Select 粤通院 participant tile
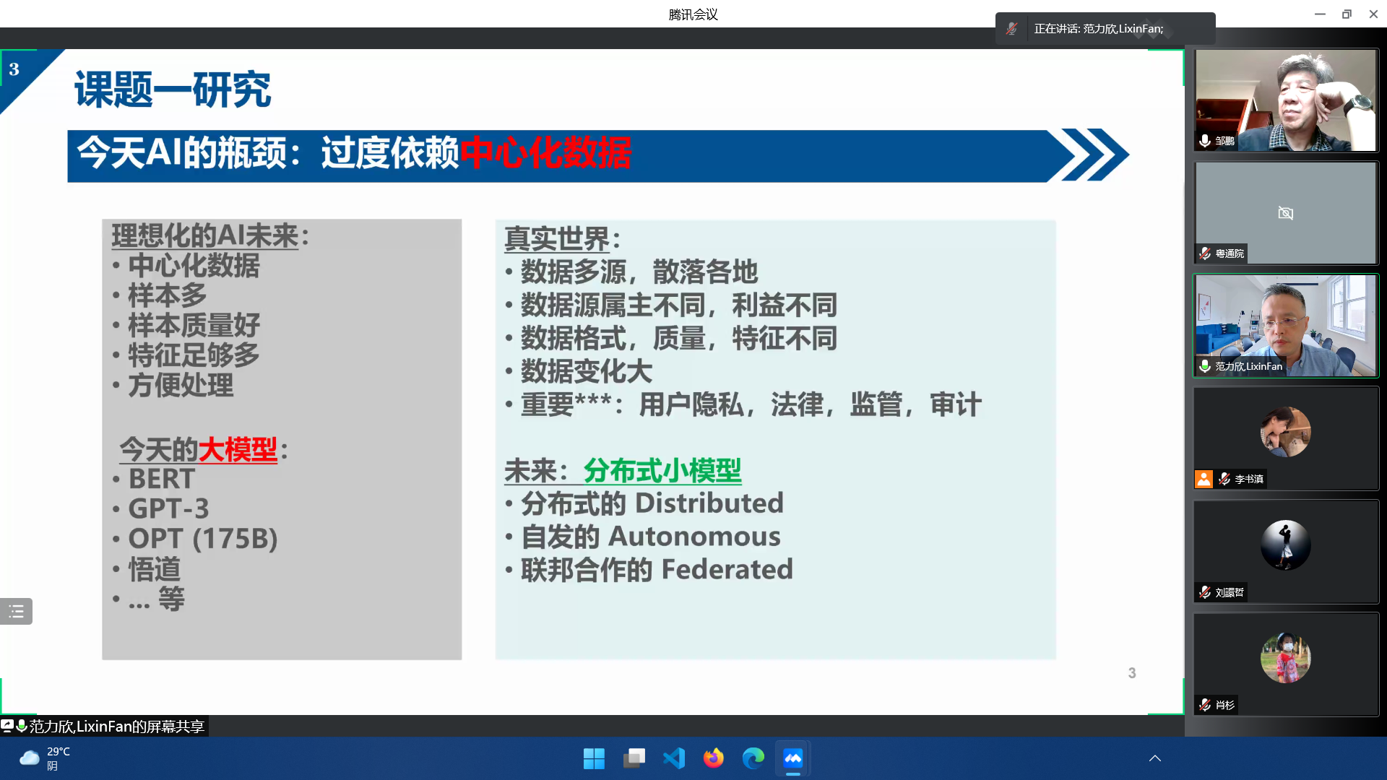 click(x=1286, y=212)
